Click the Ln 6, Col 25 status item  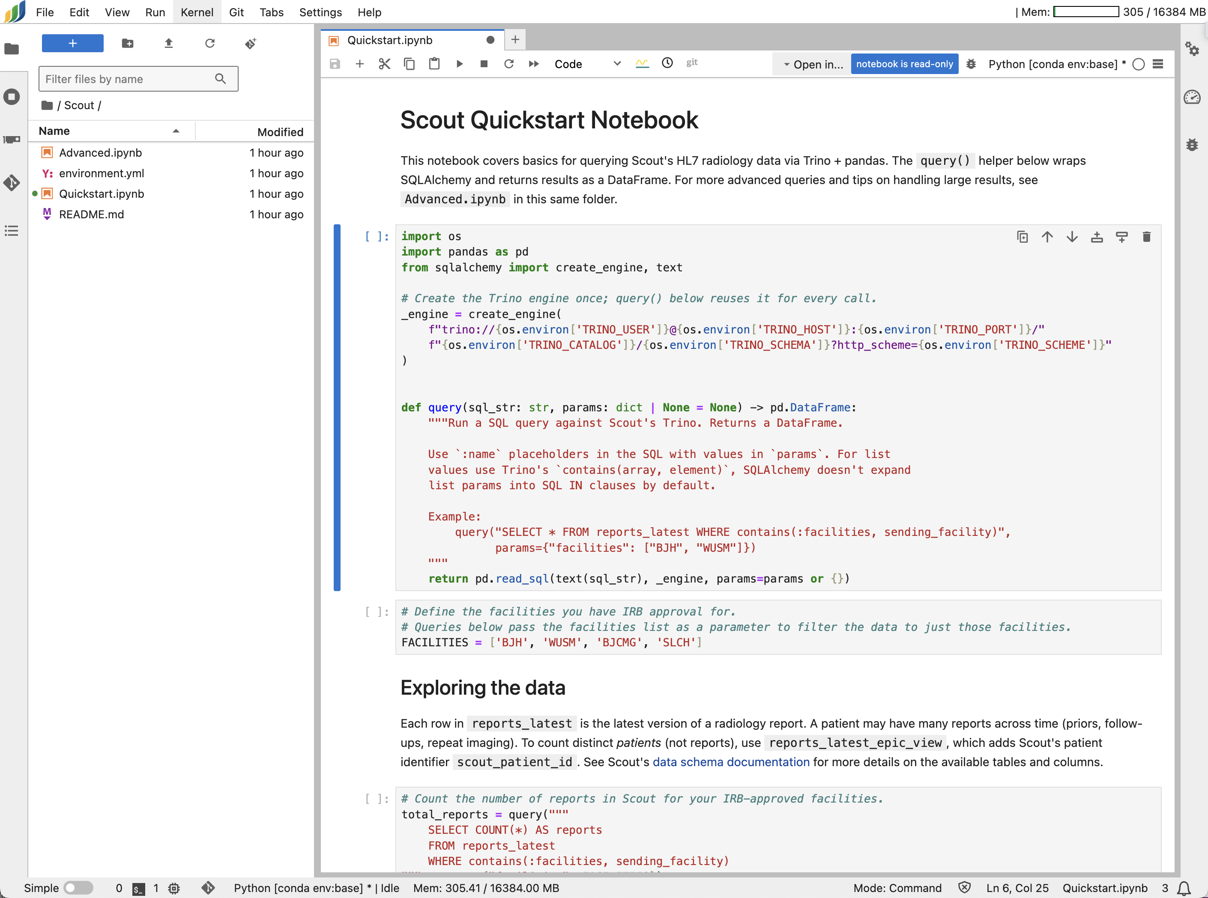click(x=1017, y=888)
